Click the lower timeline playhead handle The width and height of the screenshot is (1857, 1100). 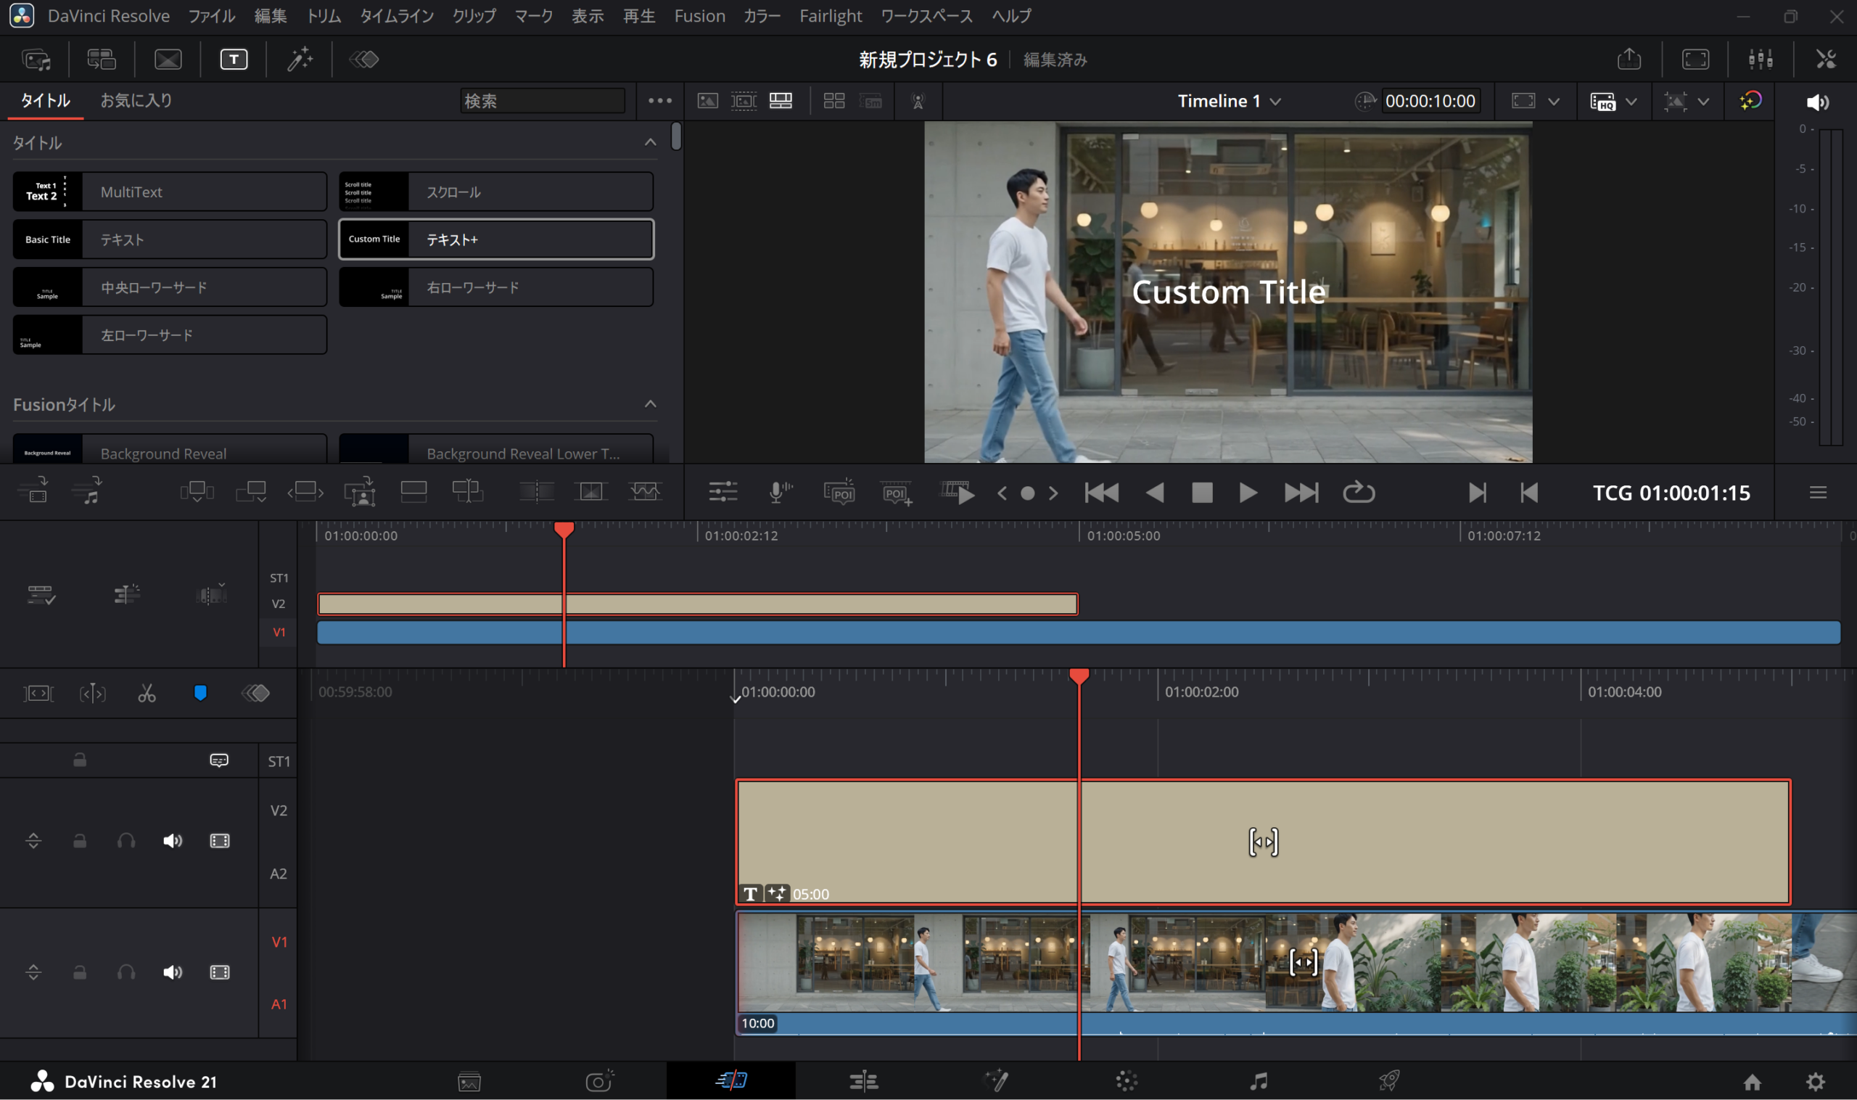point(1079,676)
